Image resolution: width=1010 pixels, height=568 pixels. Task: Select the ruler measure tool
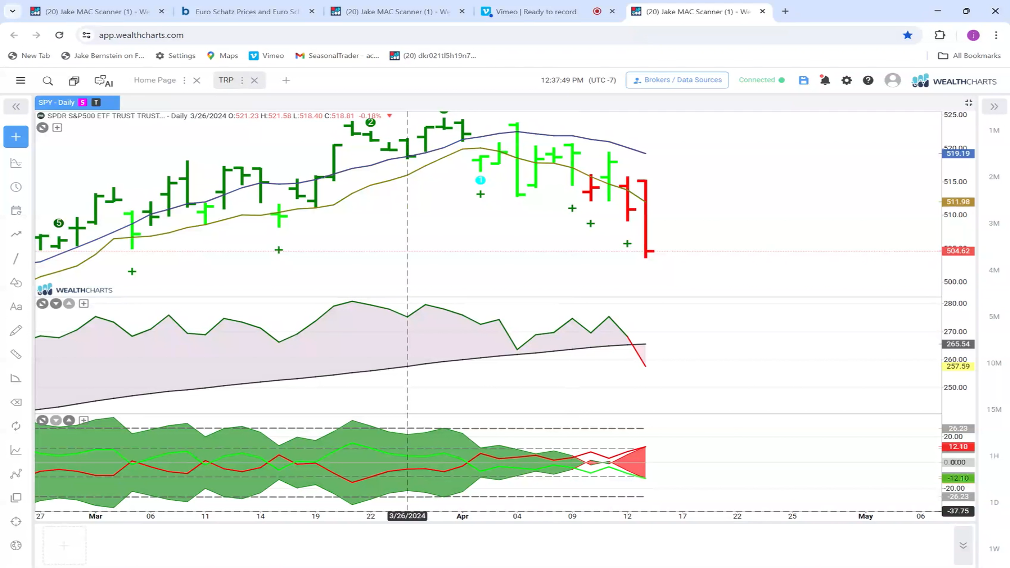16,354
